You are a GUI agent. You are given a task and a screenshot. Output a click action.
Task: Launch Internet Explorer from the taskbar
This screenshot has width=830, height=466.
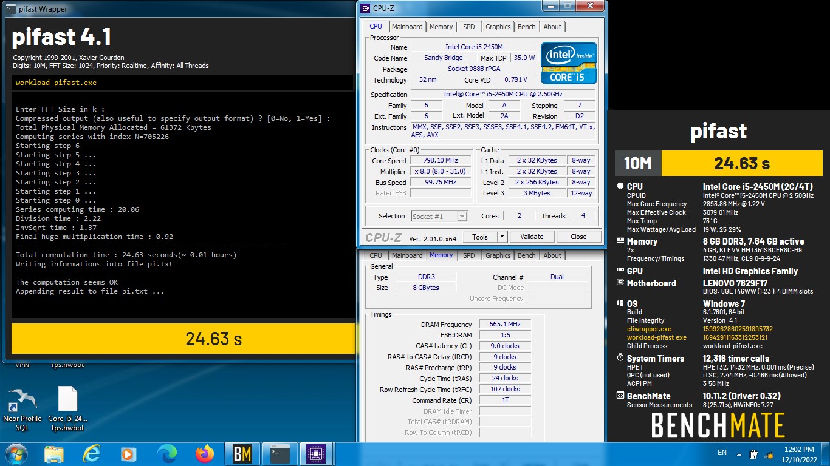[92, 454]
